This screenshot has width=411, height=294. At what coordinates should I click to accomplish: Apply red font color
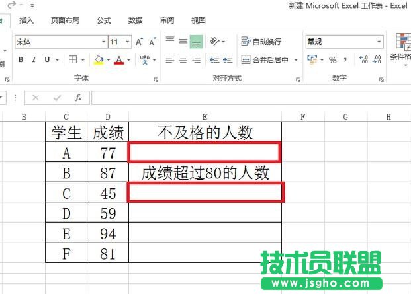click(x=119, y=60)
